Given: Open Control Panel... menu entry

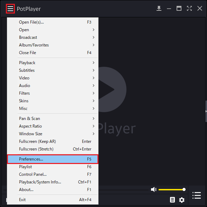Looking at the screenshot, I should (53, 174).
